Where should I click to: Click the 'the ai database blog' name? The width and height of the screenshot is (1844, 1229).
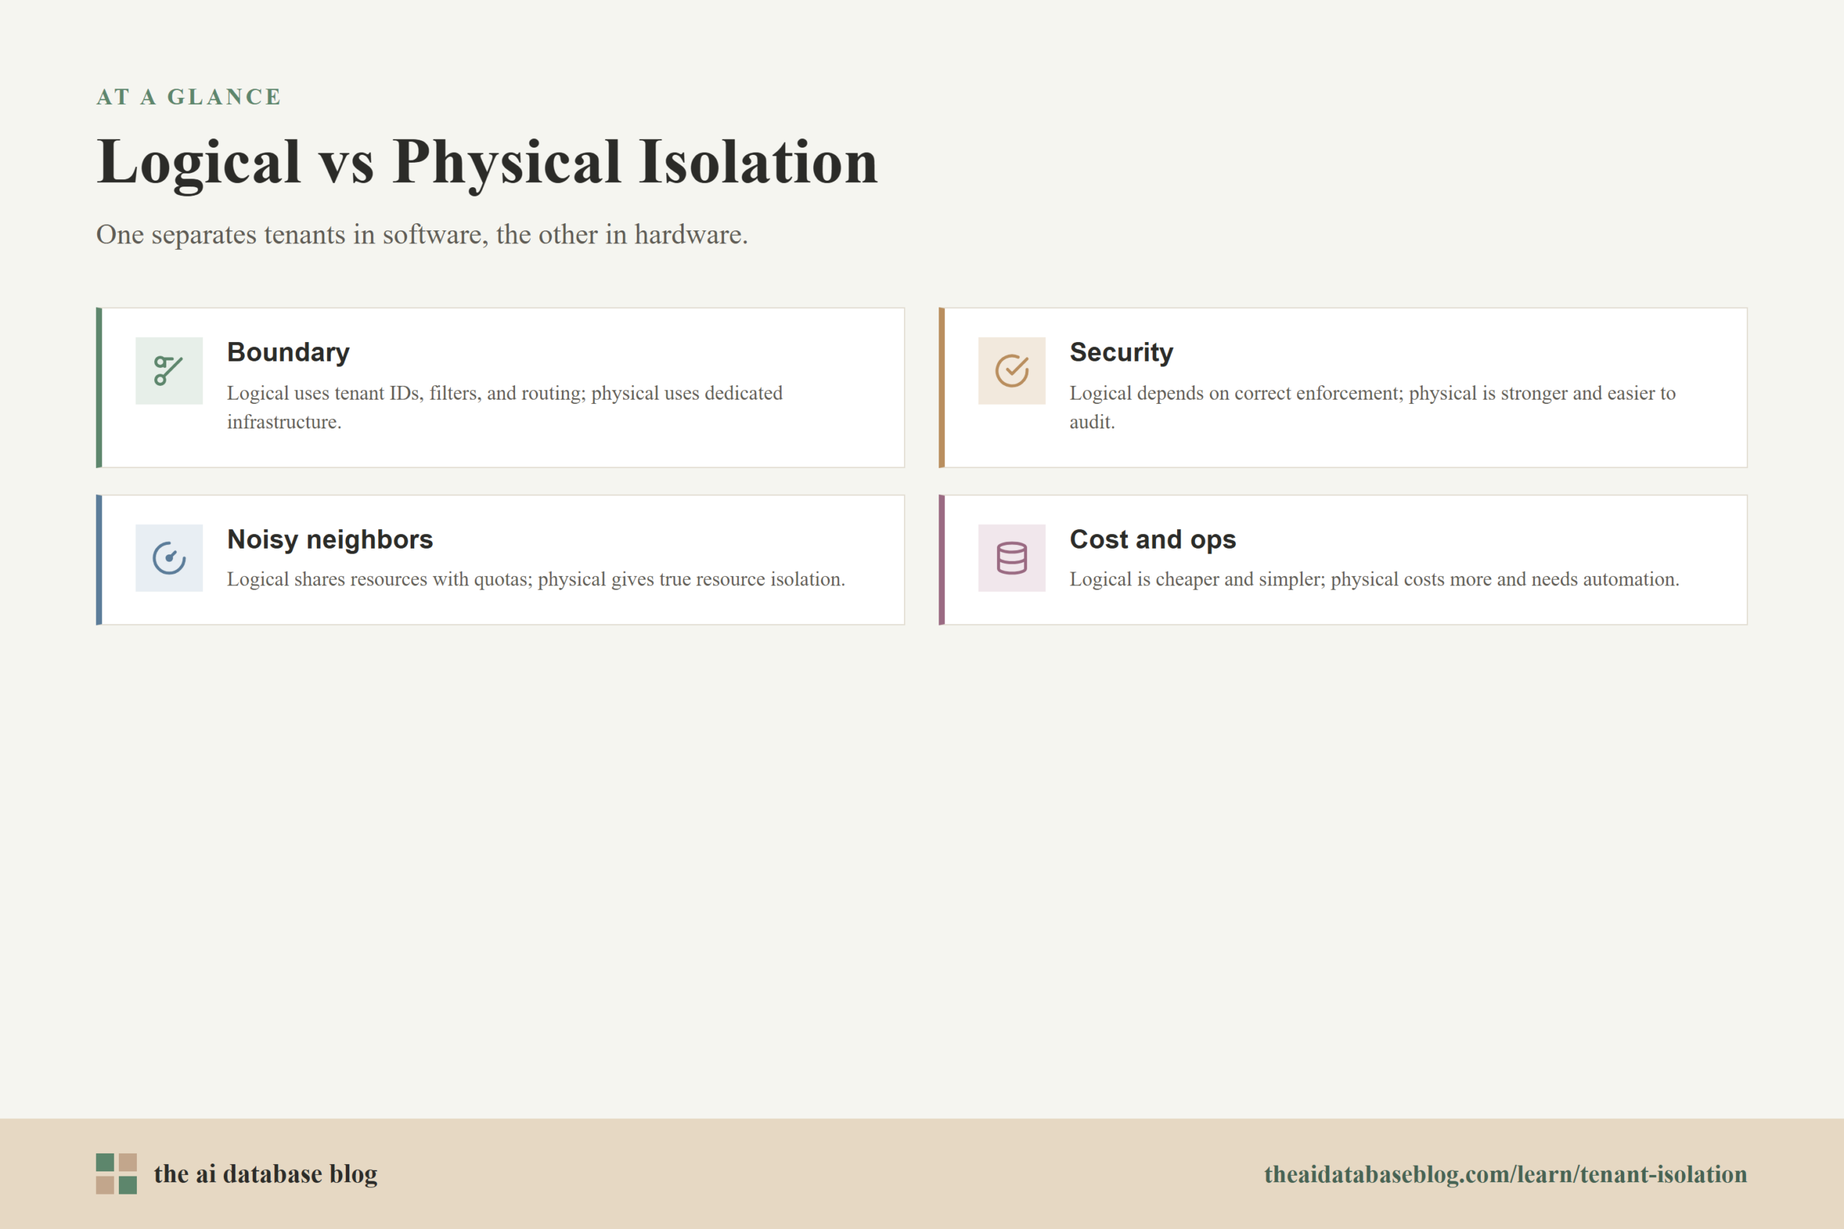266,1174
